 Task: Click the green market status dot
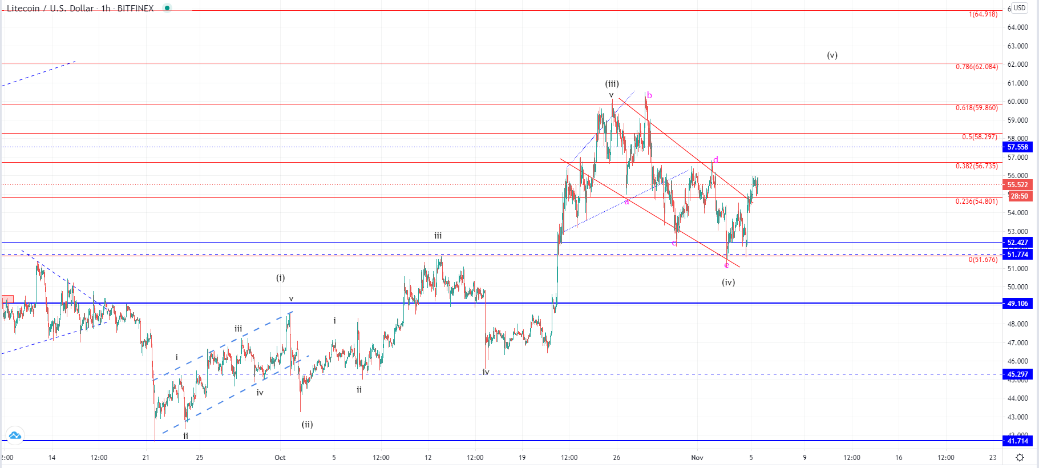167,8
